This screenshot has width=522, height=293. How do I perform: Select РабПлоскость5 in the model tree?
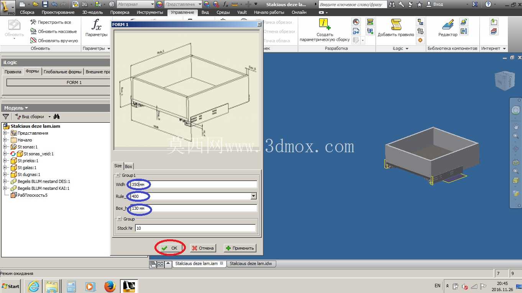pos(32,195)
